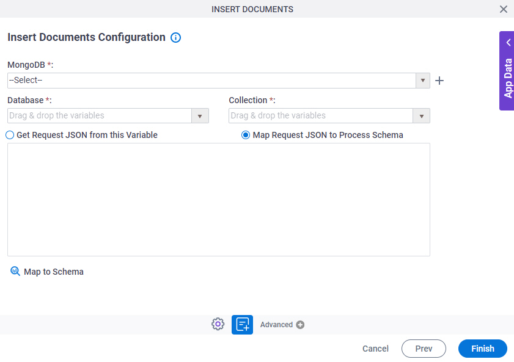Click the Database variables input field
Image resolution: width=514 pixels, height=362 pixels.
pos(100,116)
